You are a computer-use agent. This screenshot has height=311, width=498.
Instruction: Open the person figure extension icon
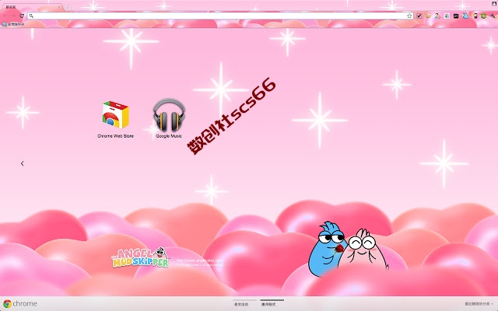[437, 16]
